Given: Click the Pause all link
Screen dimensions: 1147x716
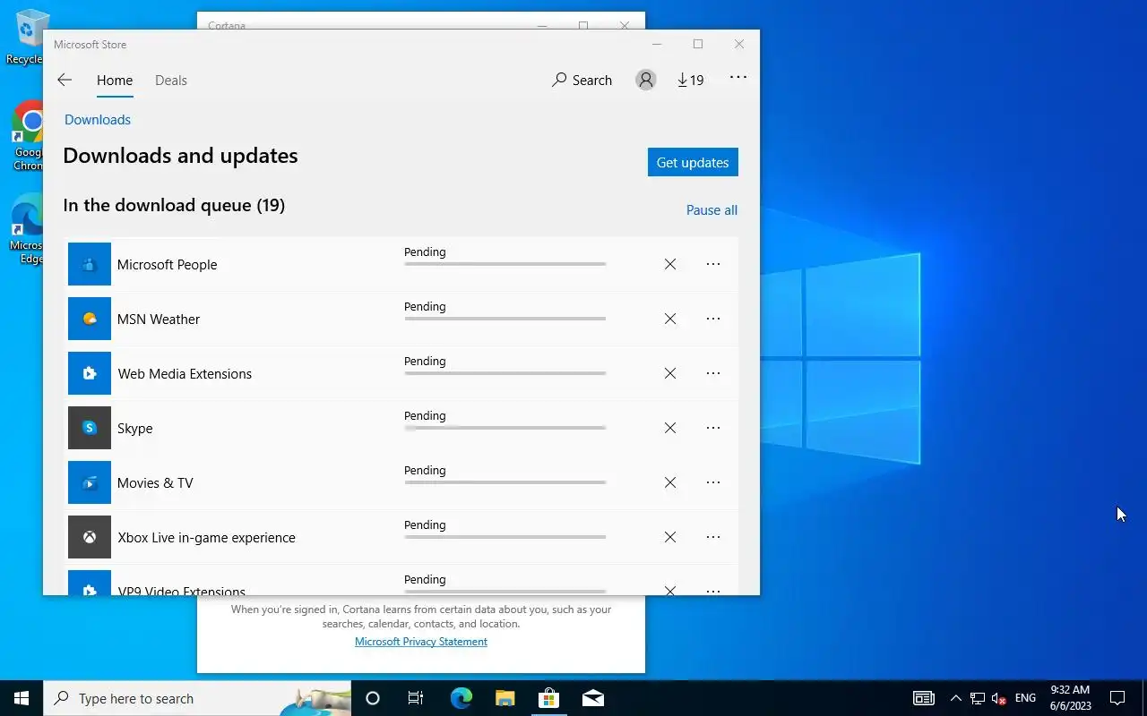Looking at the screenshot, I should pos(711,209).
